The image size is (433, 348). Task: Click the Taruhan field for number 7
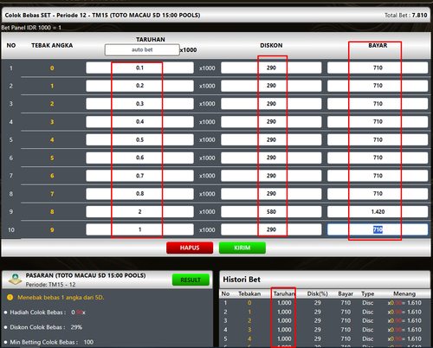pyautogui.click(x=139, y=194)
